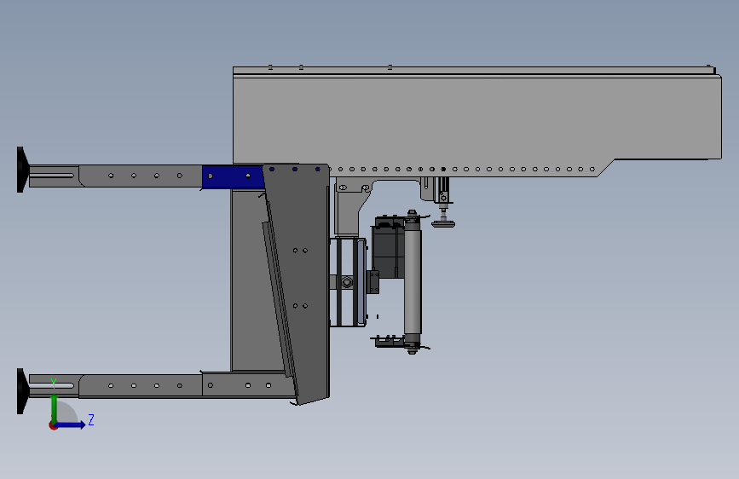Select the large gray conveyor side panel
Viewport: 739px width, 479px height.
476,120
